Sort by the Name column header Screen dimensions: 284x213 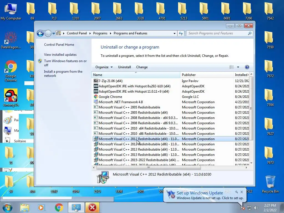pos(136,75)
